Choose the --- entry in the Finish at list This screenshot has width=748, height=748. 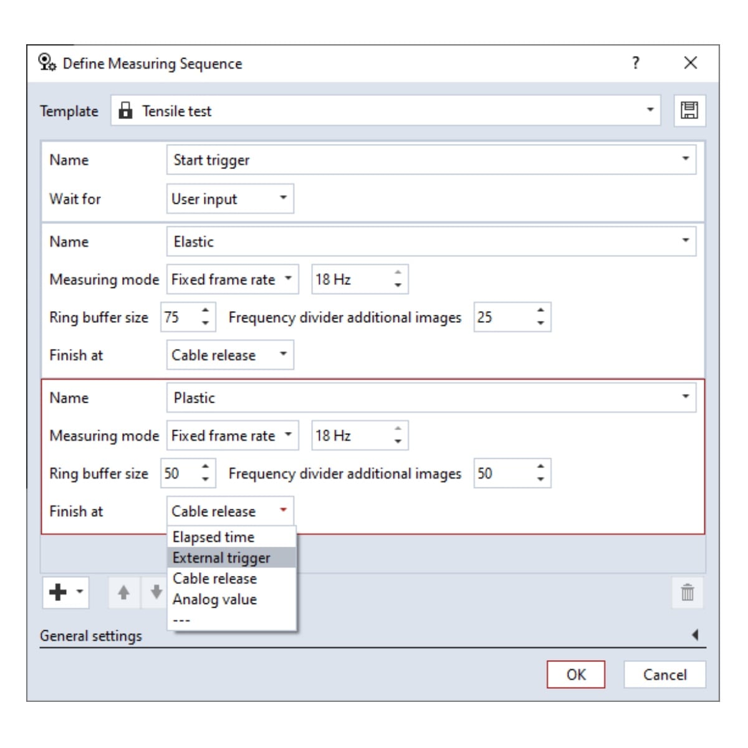pos(232,620)
